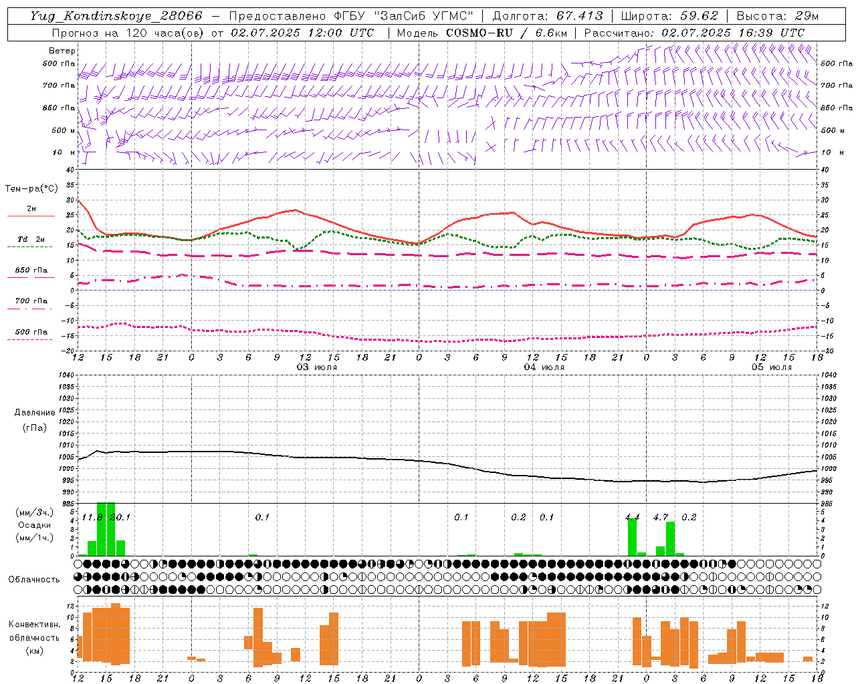Click the Td 2м legend label
856x684 pixels.
pos(31,239)
